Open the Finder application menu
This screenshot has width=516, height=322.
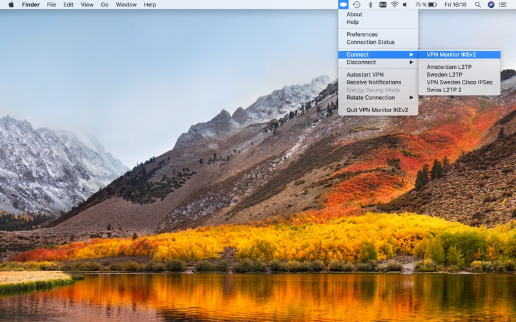click(x=31, y=5)
